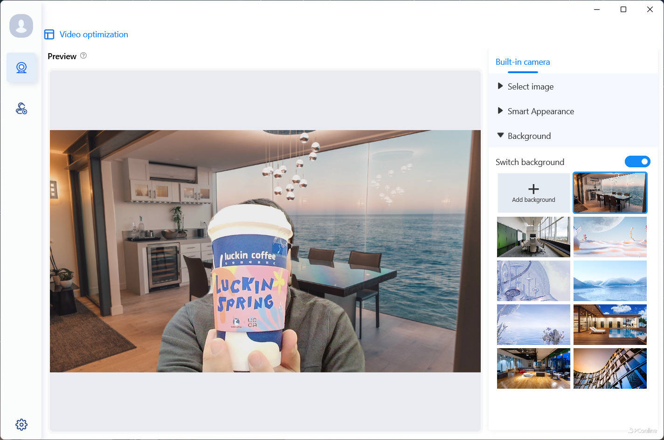The width and height of the screenshot is (664, 440).
Task: Select the seaside dining room background
Action: (x=610, y=193)
